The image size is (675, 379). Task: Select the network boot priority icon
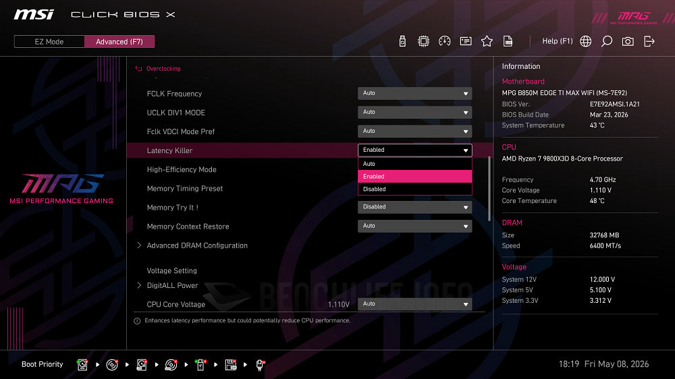pyautogui.click(x=260, y=365)
